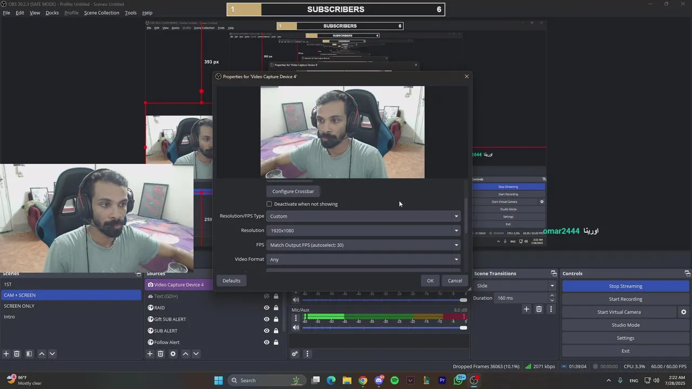The image size is (692, 389).
Task: Open Mic/Aux options three-dot menu
Action: click(296, 318)
